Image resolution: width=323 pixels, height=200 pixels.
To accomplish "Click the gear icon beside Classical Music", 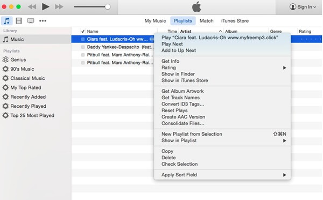I will tap(5, 78).
